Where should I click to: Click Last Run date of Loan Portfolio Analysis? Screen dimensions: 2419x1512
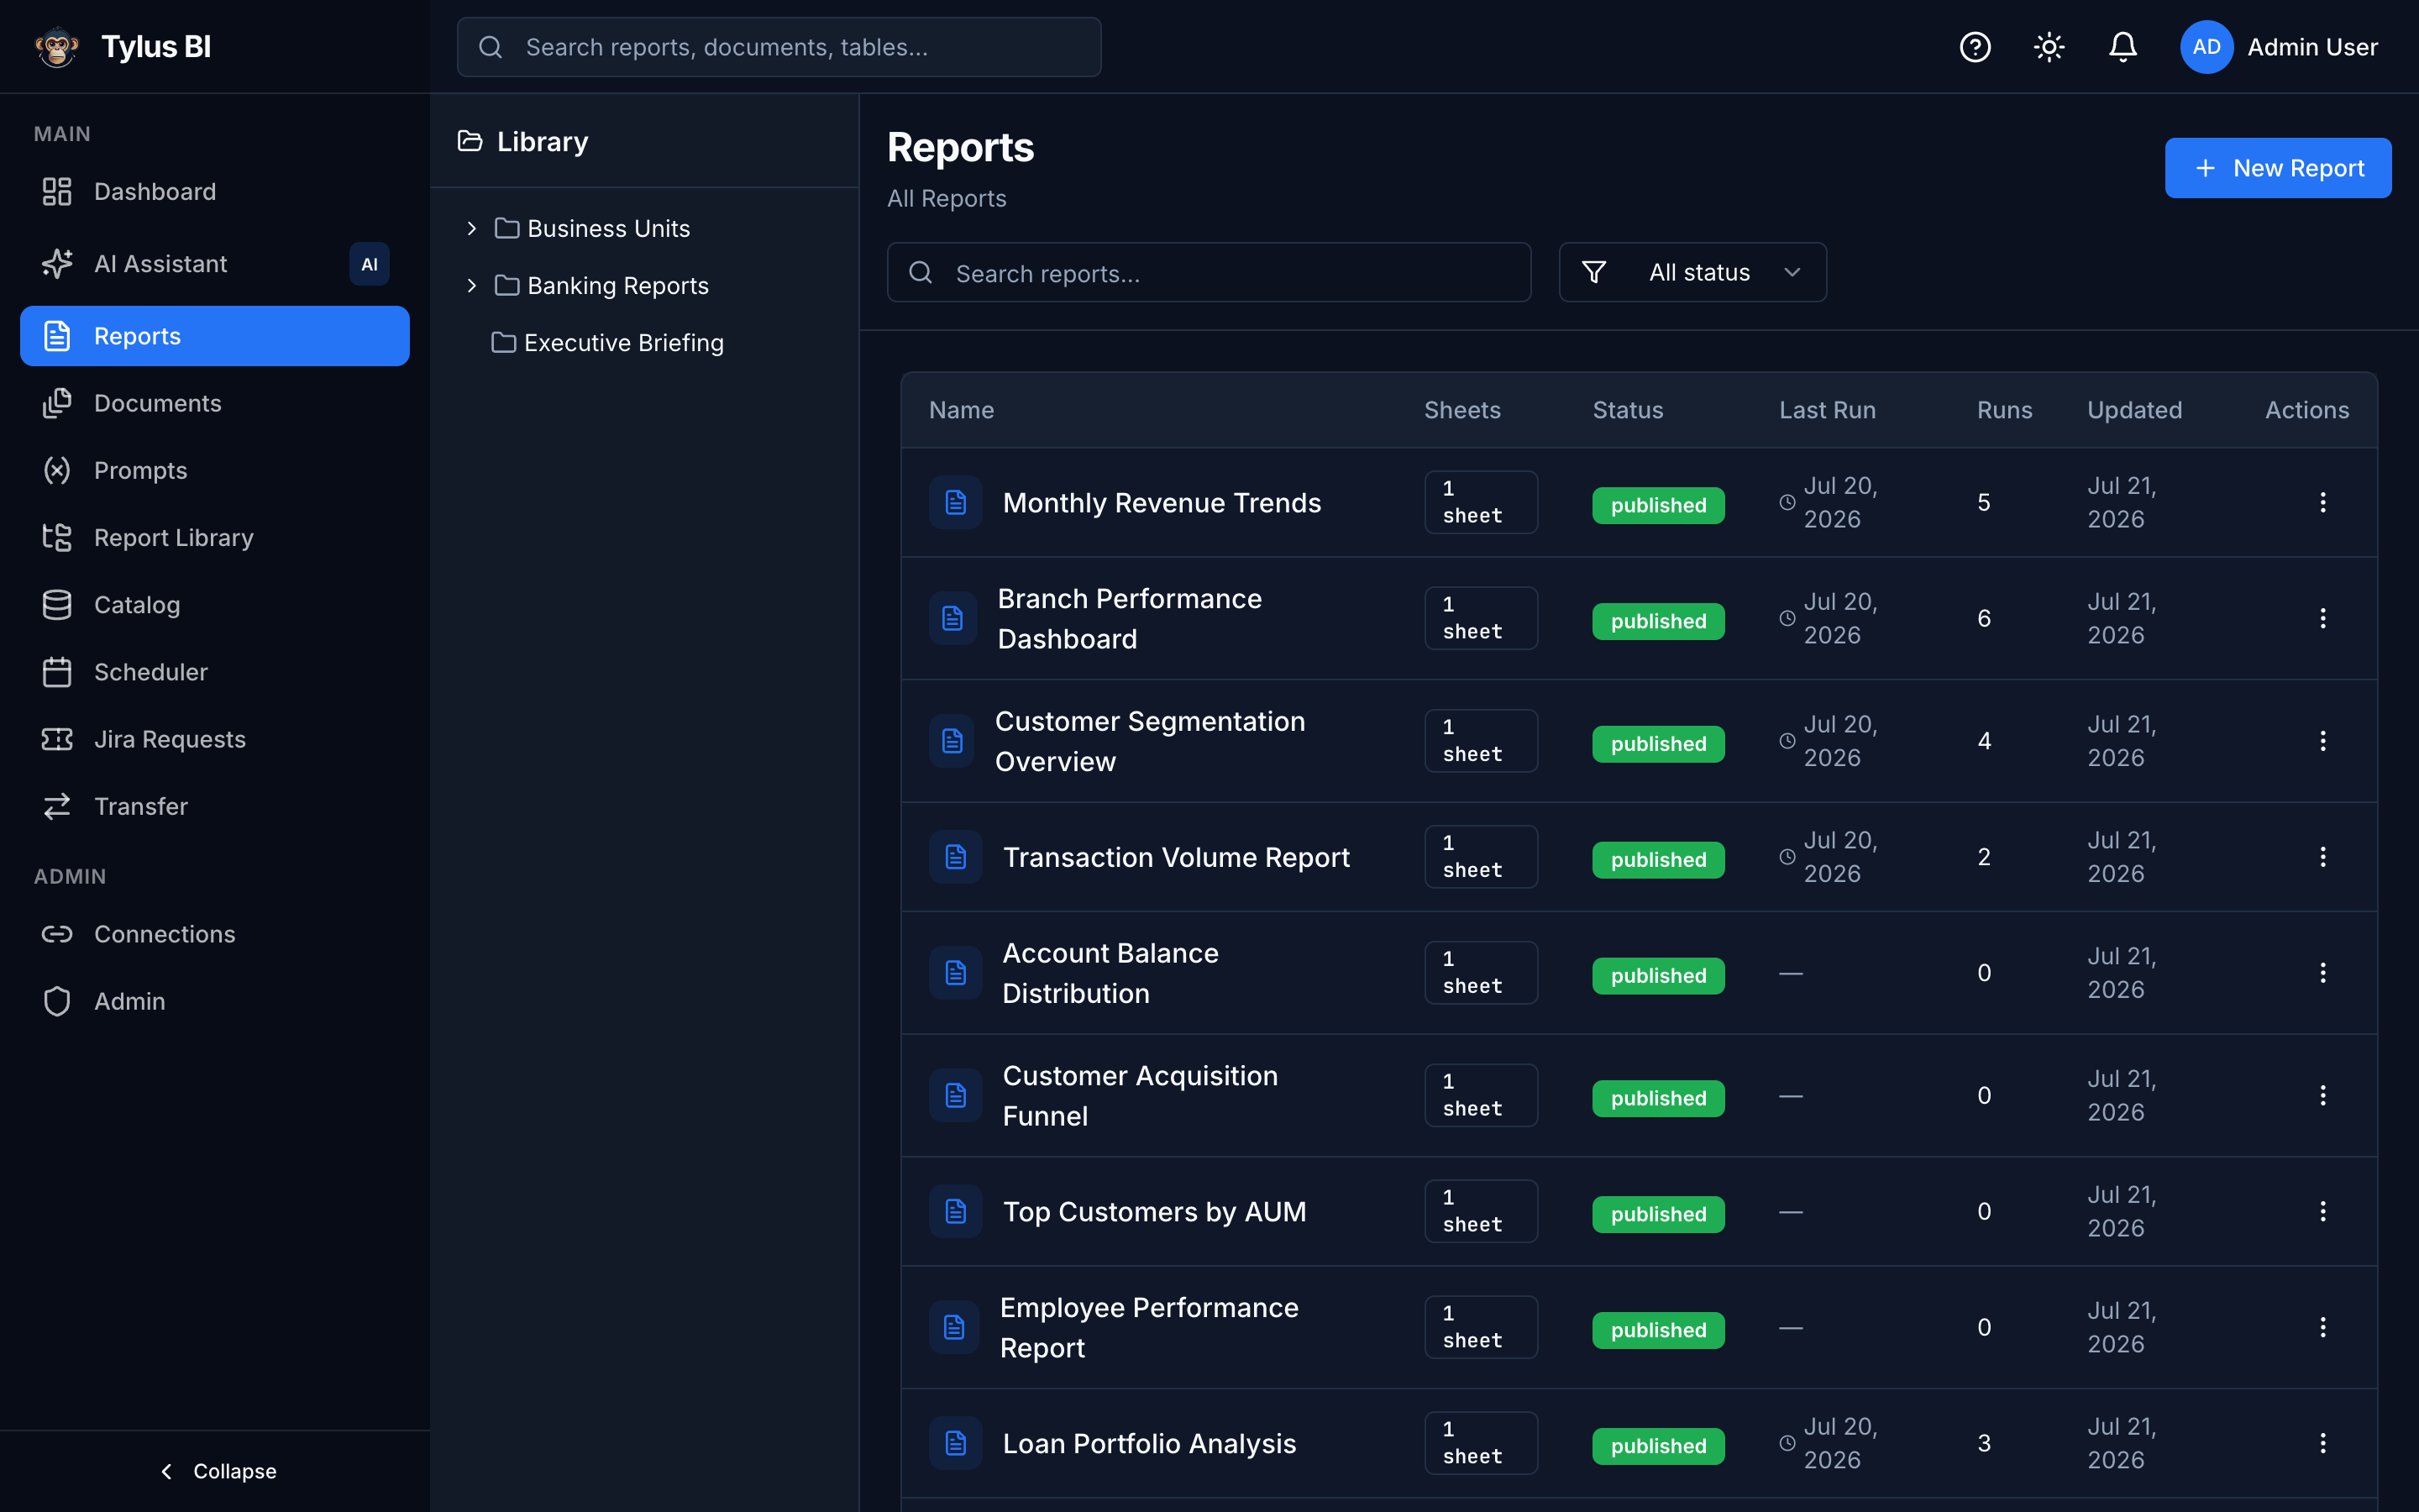point(1840,1443)
